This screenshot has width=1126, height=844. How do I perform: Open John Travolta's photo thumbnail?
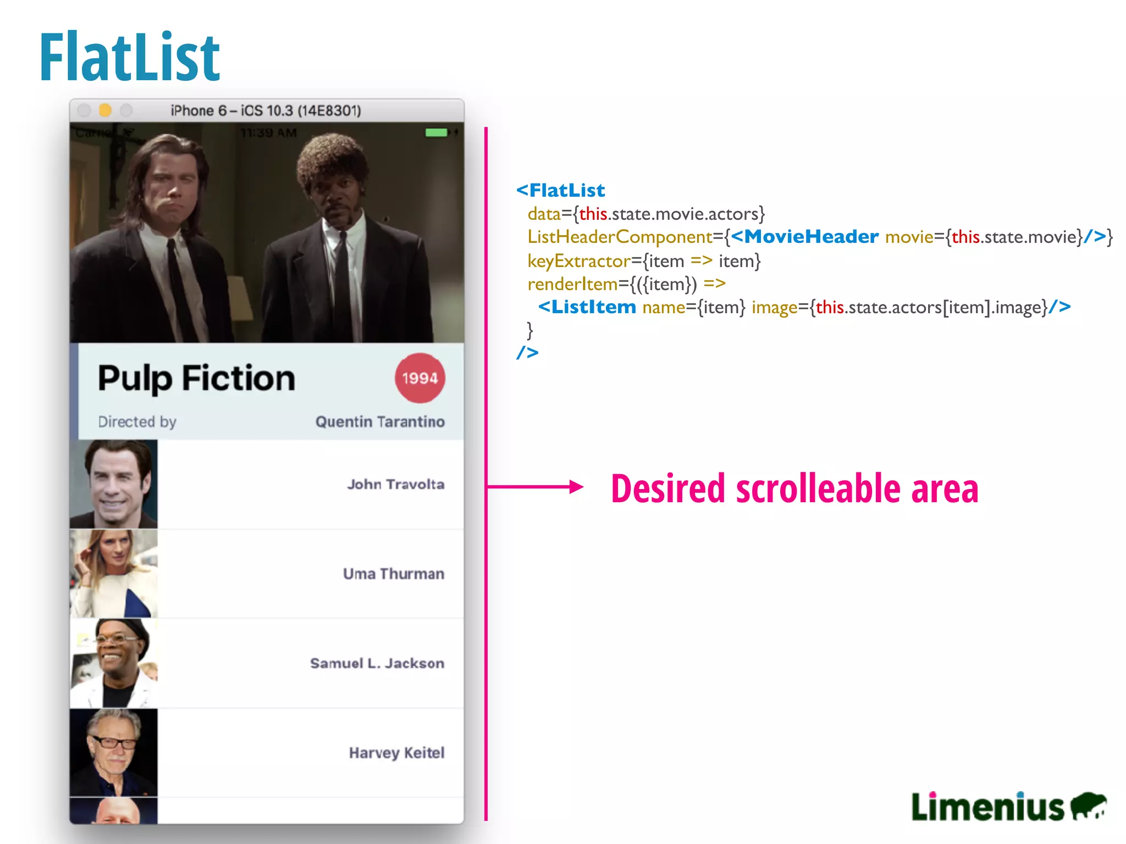pos(114,484)
